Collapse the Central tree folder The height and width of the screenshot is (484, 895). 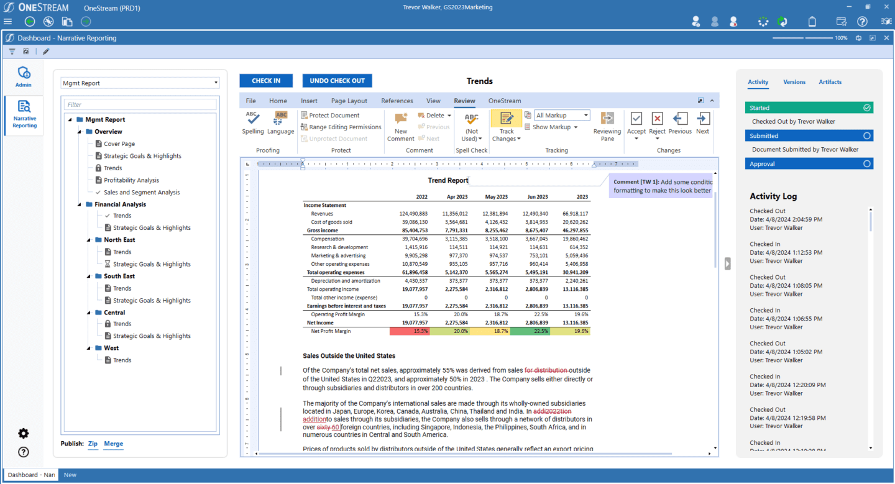click(89, 313)
